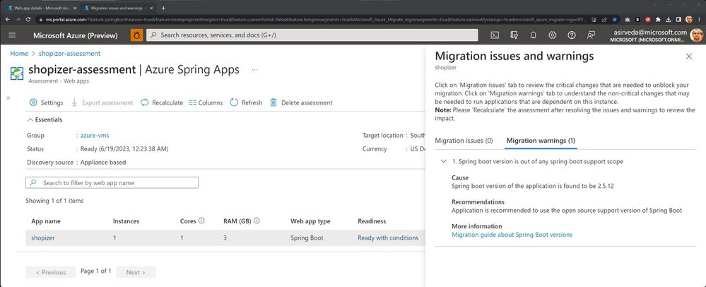Select Migration issues and warnings browser tab
The height and width of the screenshot is (287, 706).
tap(117, 8)
